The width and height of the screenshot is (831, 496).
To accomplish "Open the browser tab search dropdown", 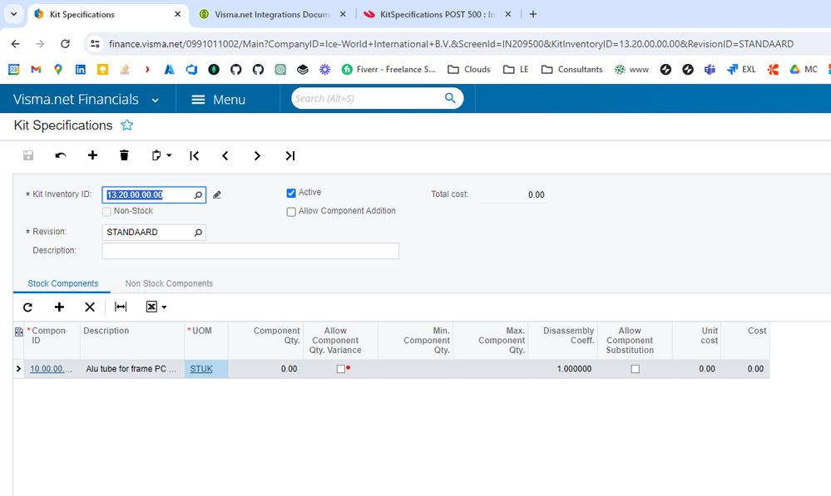I will (x=14, y=14).
